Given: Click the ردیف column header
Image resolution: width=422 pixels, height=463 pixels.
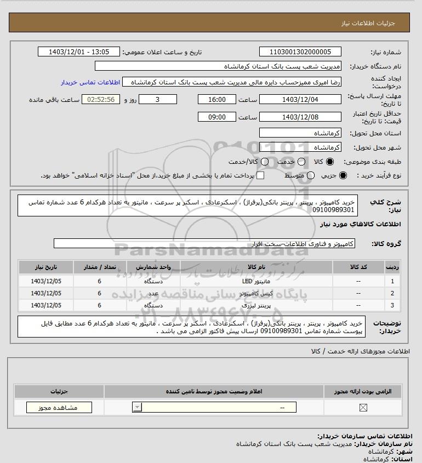Looking at the screenshot, I should [x=392, y=267].
